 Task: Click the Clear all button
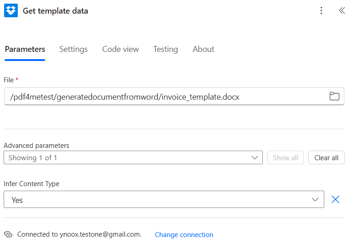[x=326, y=157]
